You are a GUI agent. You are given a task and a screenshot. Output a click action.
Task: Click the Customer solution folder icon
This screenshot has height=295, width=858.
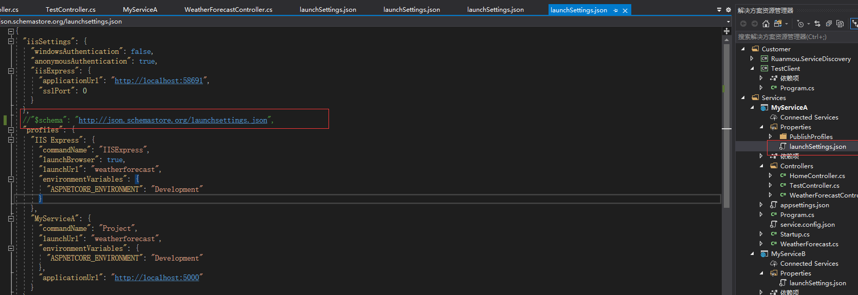tap(755, 49)
